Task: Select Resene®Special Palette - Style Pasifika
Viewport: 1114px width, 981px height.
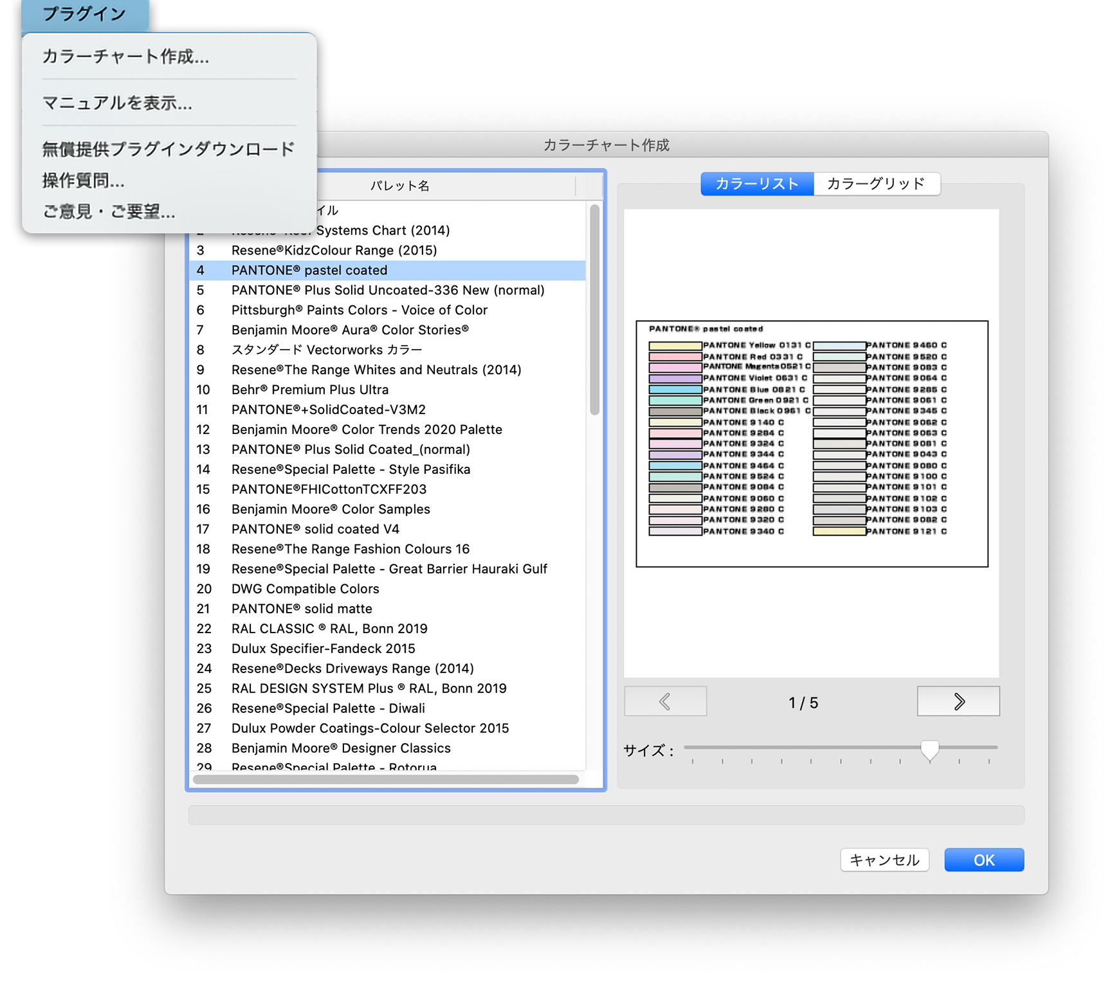Action: [x=387, y=470]
